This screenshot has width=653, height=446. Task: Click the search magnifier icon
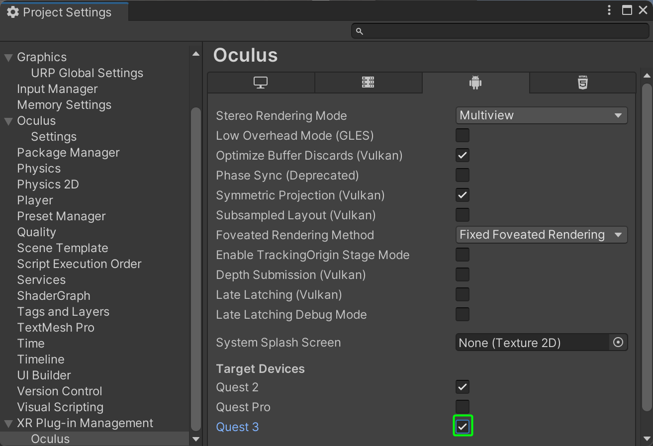click(x=360, y=31)
